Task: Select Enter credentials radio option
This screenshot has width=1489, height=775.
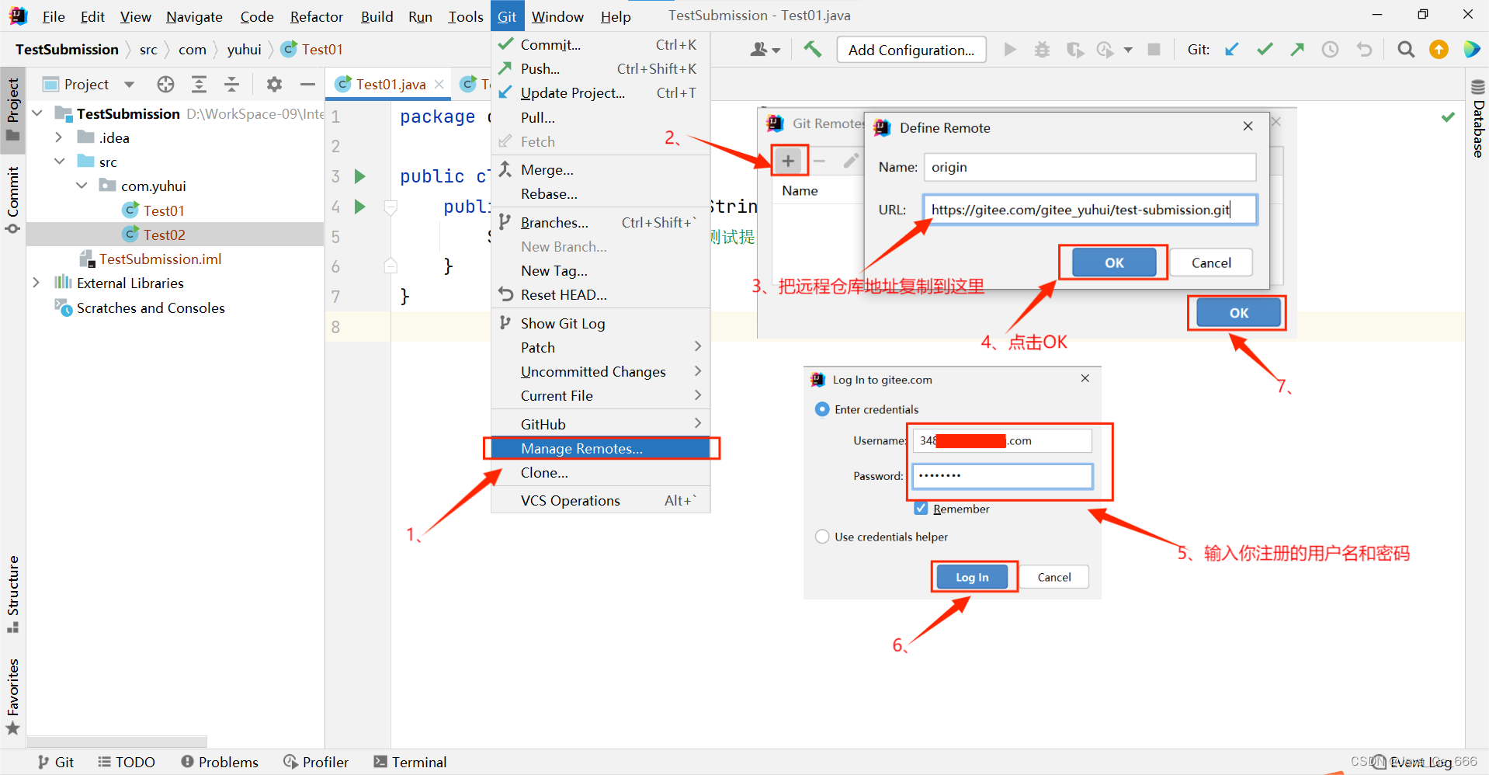Action: pyautogui.click(x=822, y=409)
